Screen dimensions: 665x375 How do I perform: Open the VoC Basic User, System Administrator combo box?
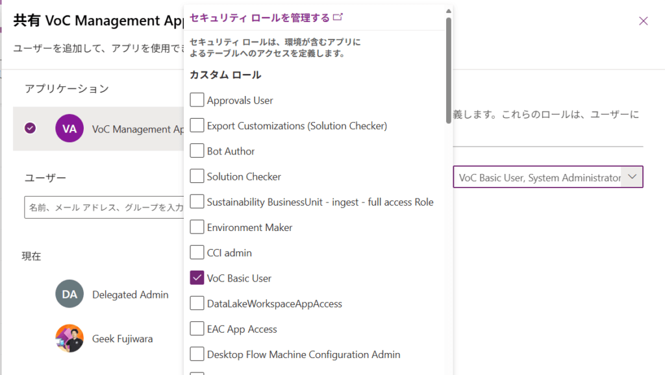click(x=539, y=177)
